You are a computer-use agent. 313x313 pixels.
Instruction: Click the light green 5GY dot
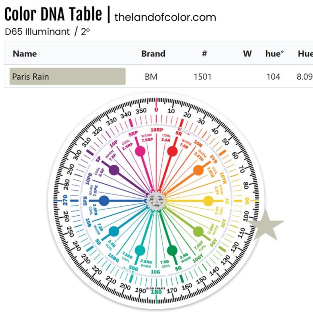198,231
